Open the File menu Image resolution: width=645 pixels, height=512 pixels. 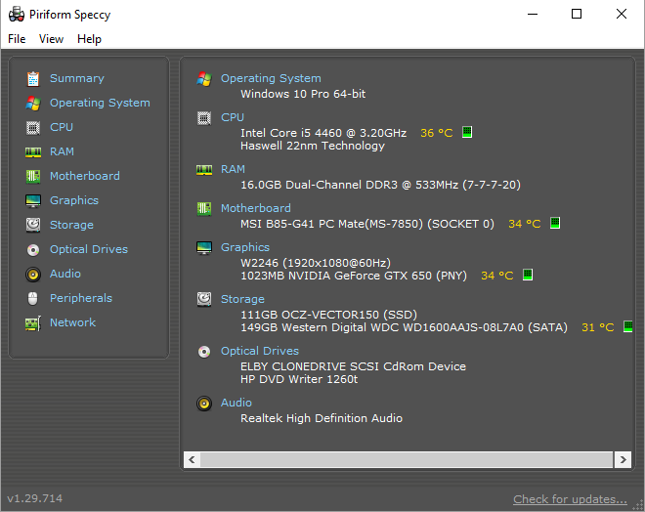17,39
